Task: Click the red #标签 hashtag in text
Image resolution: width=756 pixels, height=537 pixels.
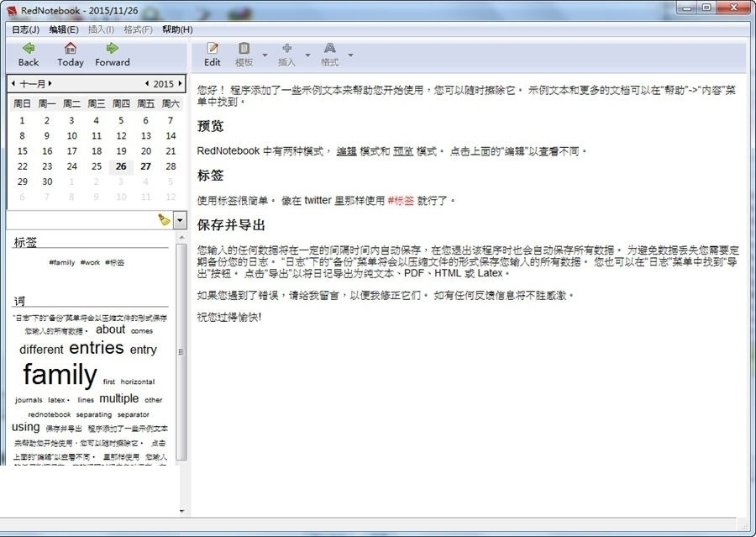Action: [401, 201]
